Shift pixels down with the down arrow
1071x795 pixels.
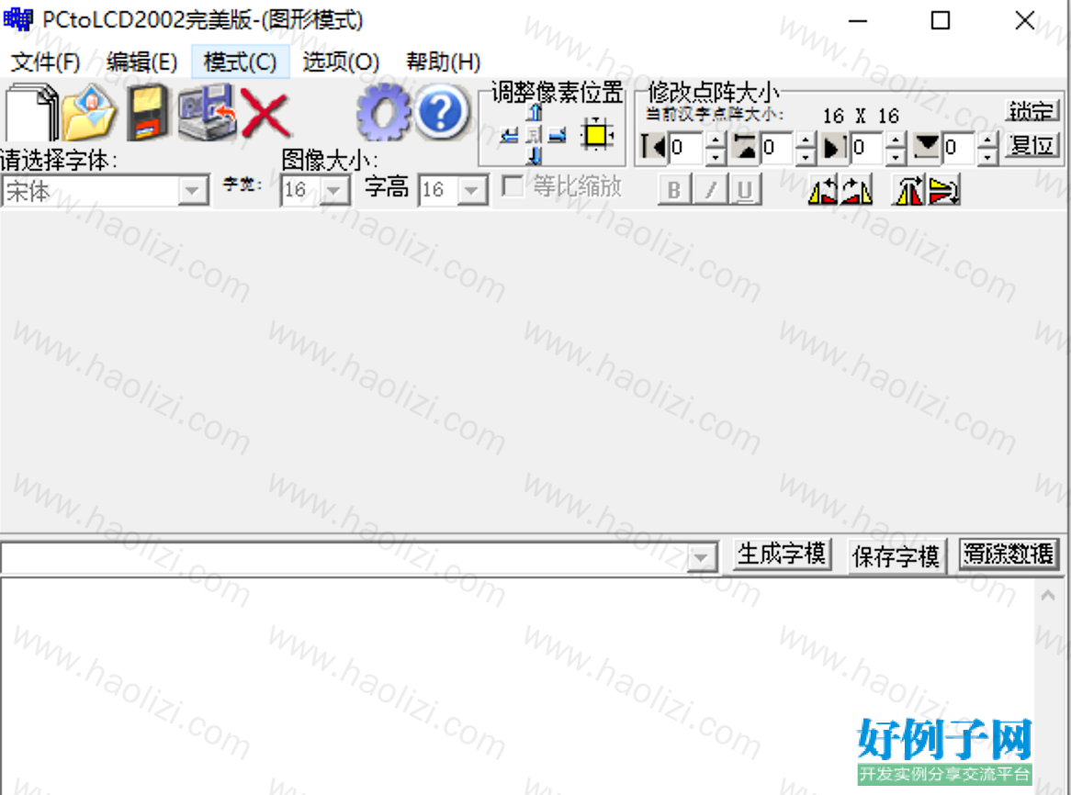[535, 156]
